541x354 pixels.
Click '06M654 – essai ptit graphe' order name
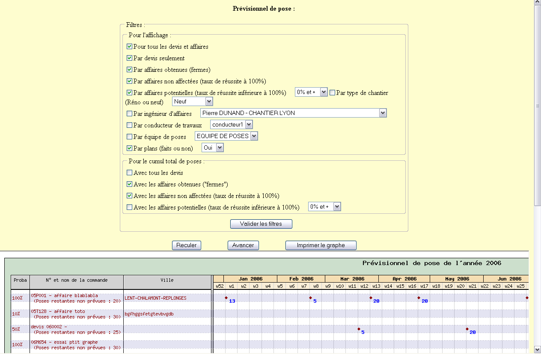(64, 342)
